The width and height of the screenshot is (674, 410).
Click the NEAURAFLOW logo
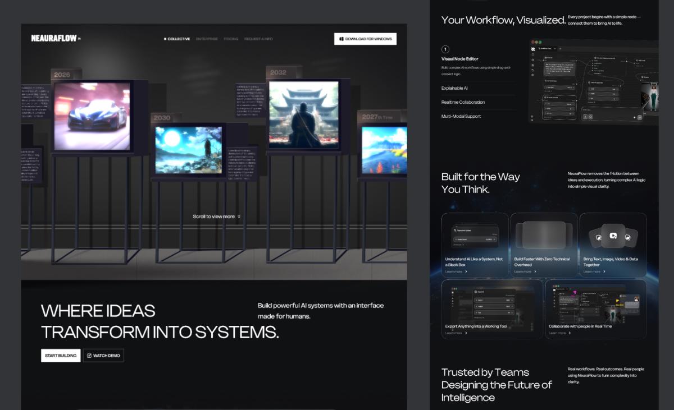[54, 39]
